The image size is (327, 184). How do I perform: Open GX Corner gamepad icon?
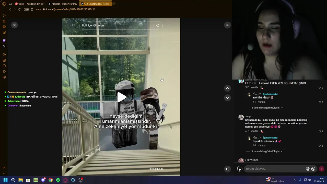[10, 4]
